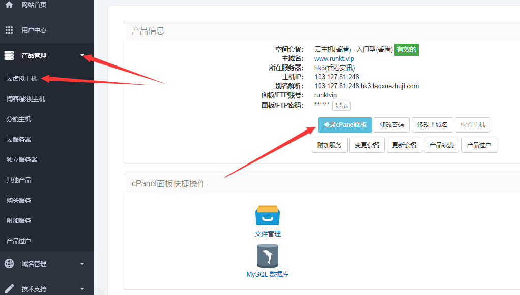Click the 重置主机 button

473,125
